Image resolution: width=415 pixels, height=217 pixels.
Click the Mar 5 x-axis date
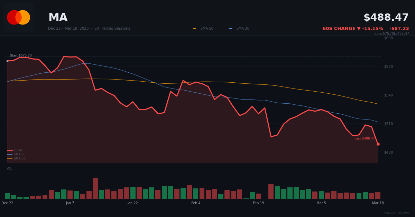321,203
